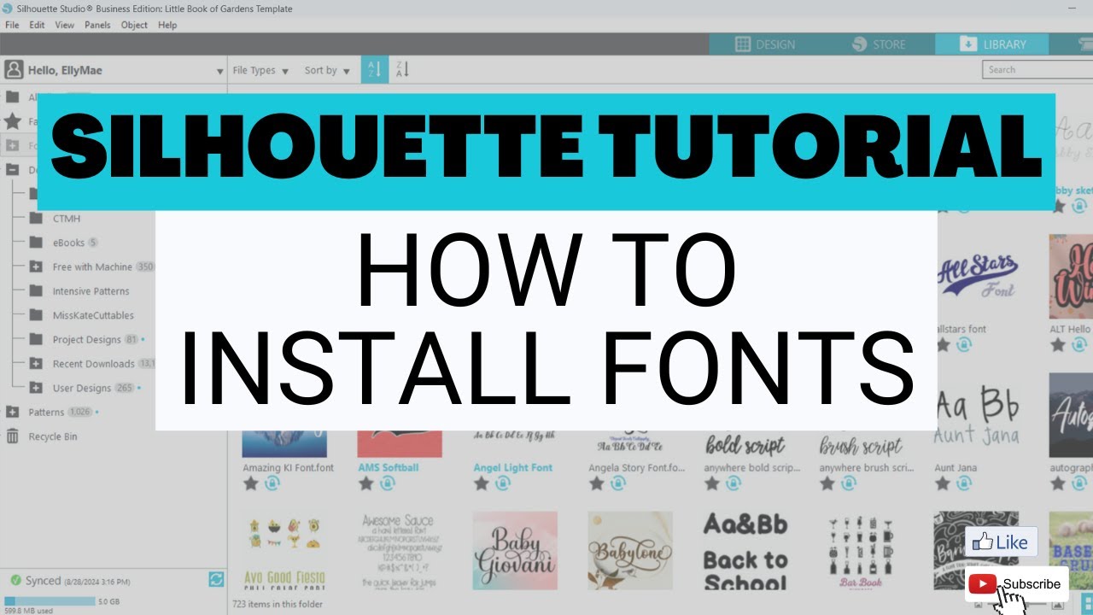Image resolution: width=1093 pixels, height=615 pixels.
Task: Select the Project Designs folder label
Action: pos(87,340)
